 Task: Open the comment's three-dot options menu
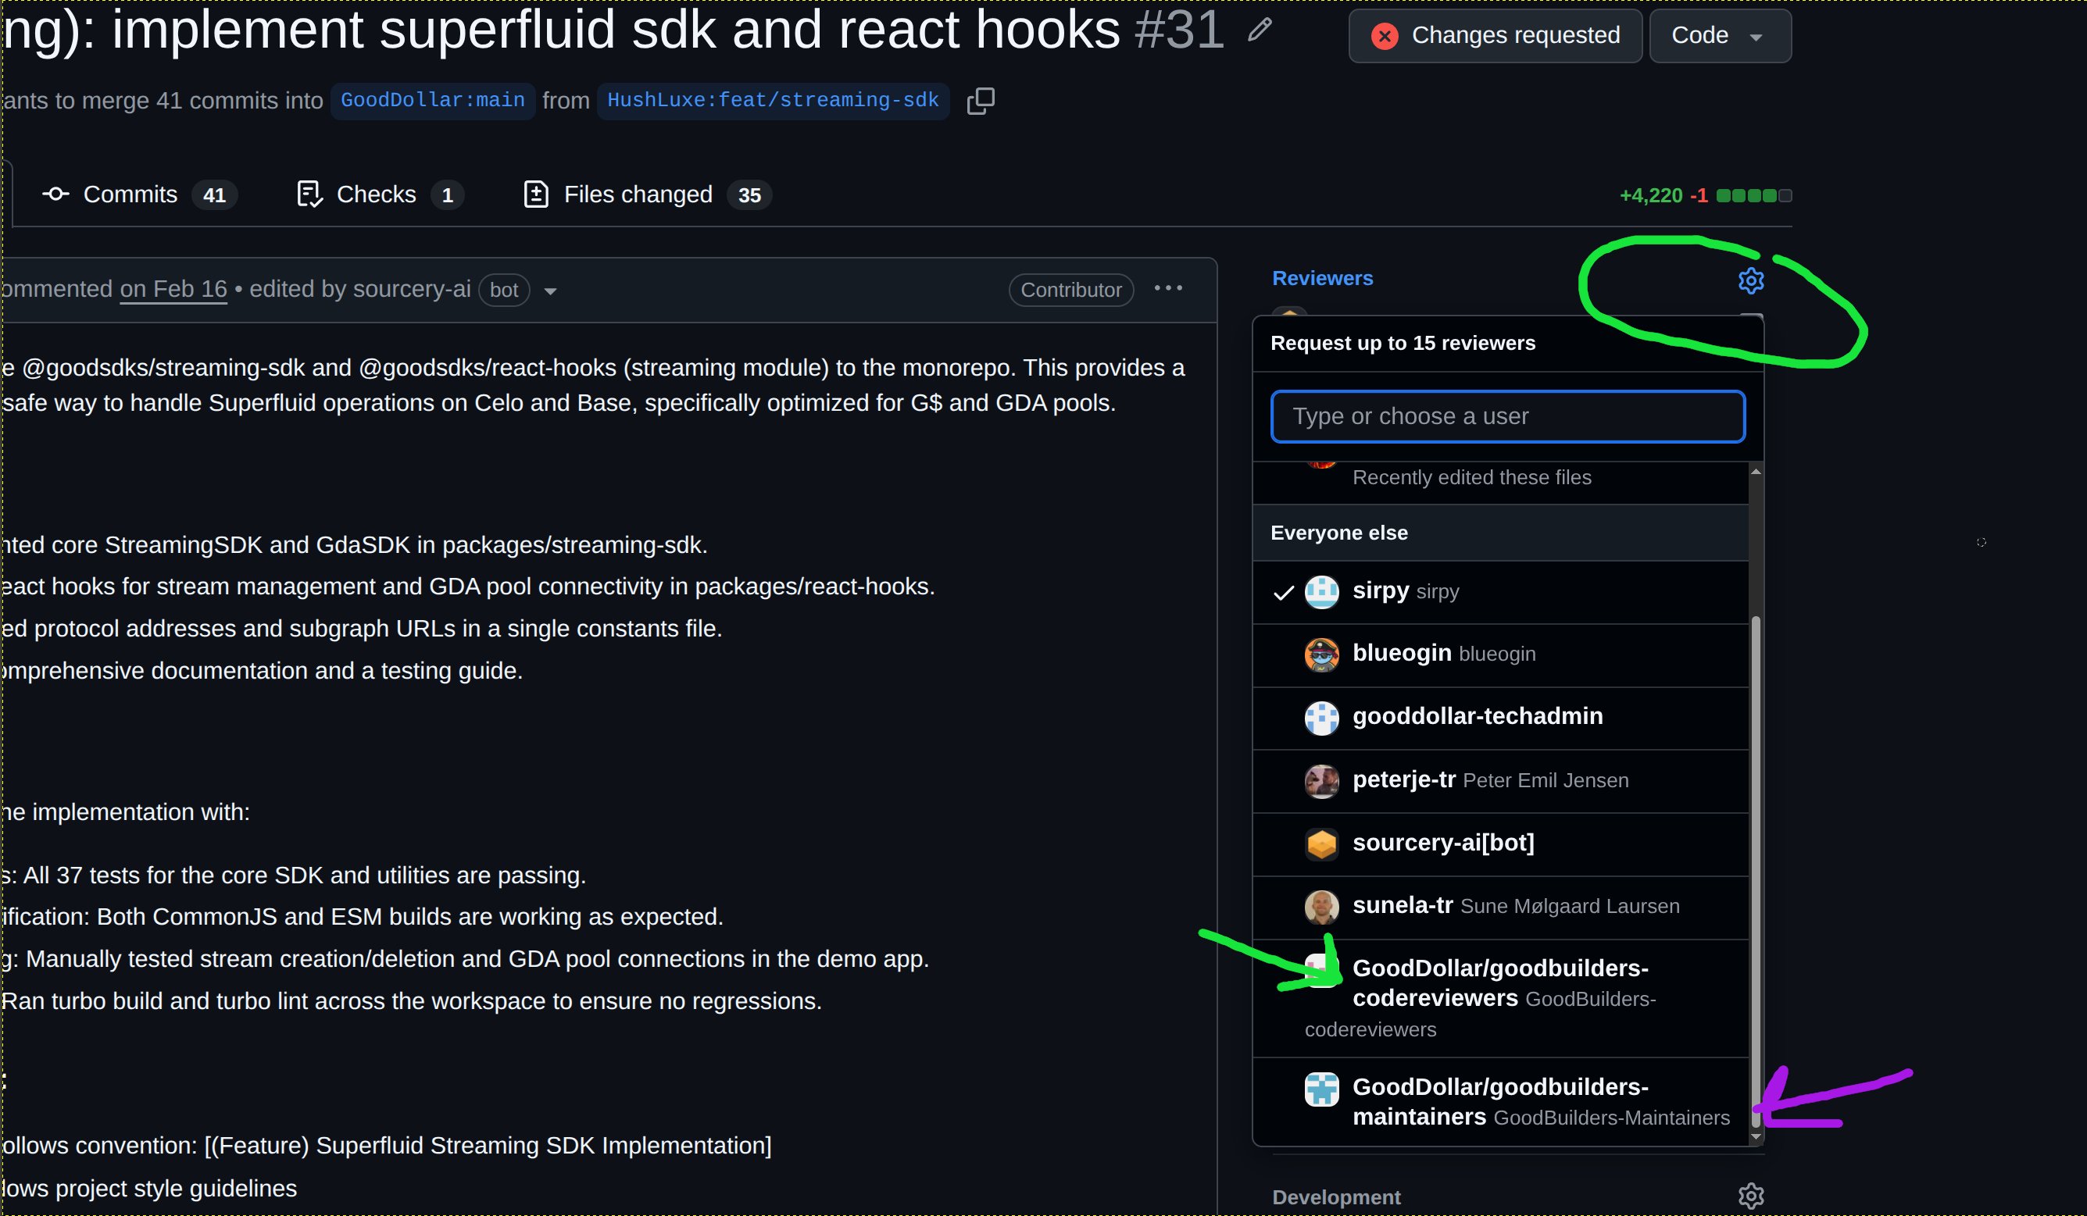[x=1167, y=289]
